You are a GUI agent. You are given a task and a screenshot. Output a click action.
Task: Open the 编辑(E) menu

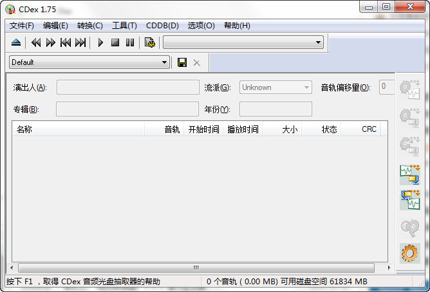pos(55,26)
